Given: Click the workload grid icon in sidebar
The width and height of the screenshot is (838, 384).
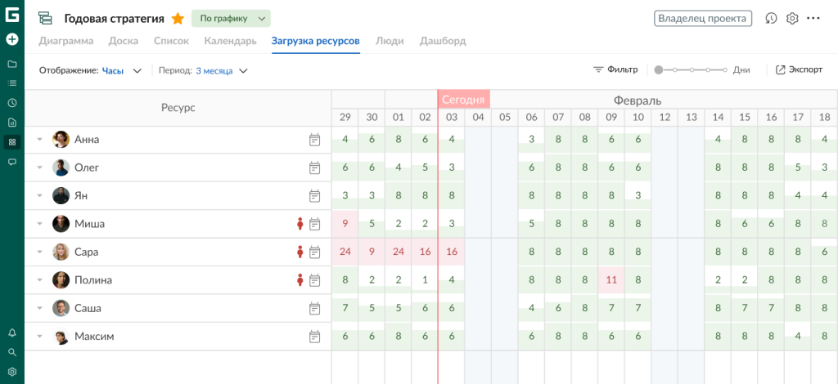Looking at the screenshot, I should coord(11,142).
